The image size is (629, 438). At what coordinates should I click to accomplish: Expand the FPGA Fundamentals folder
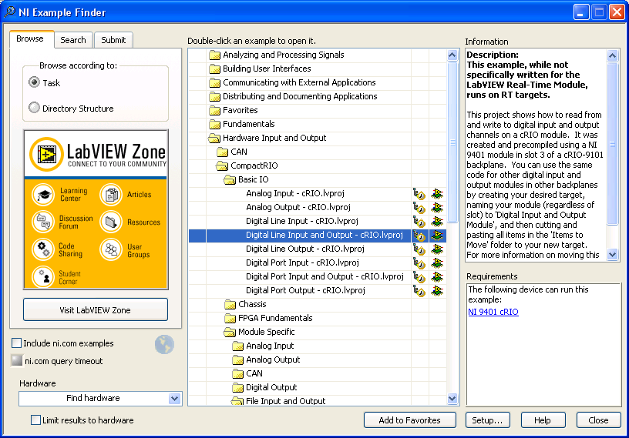tap(230, 318)
